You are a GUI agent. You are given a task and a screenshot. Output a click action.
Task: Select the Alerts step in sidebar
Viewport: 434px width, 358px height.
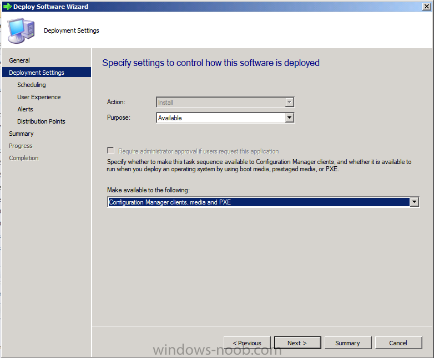point(25,109)
